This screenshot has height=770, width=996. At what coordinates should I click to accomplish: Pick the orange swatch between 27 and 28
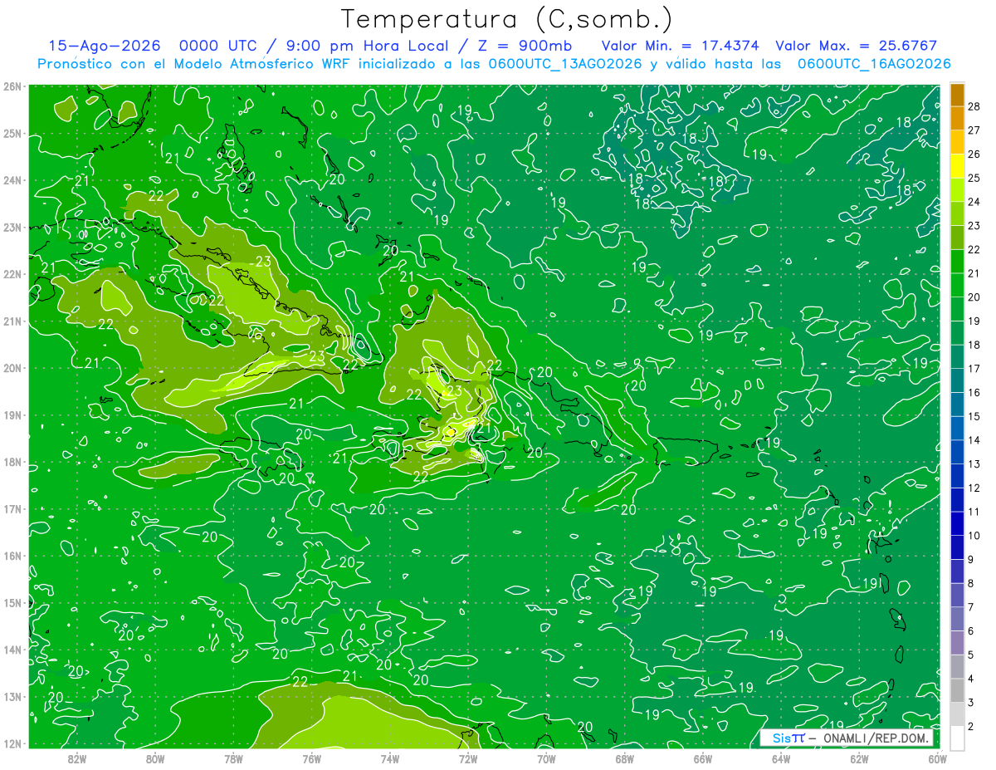[957, 118]
